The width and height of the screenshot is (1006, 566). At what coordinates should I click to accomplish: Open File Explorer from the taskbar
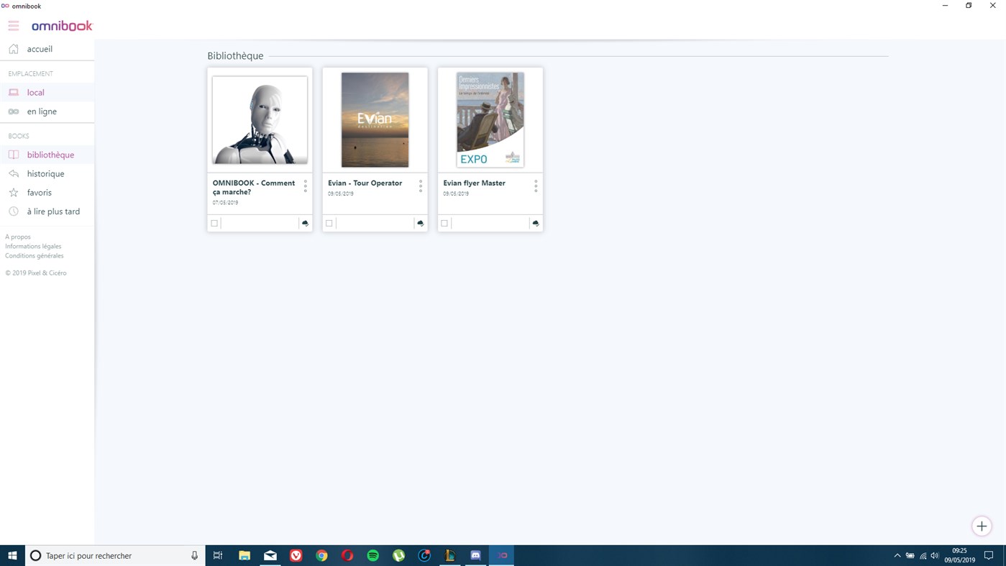click(244, 555)
